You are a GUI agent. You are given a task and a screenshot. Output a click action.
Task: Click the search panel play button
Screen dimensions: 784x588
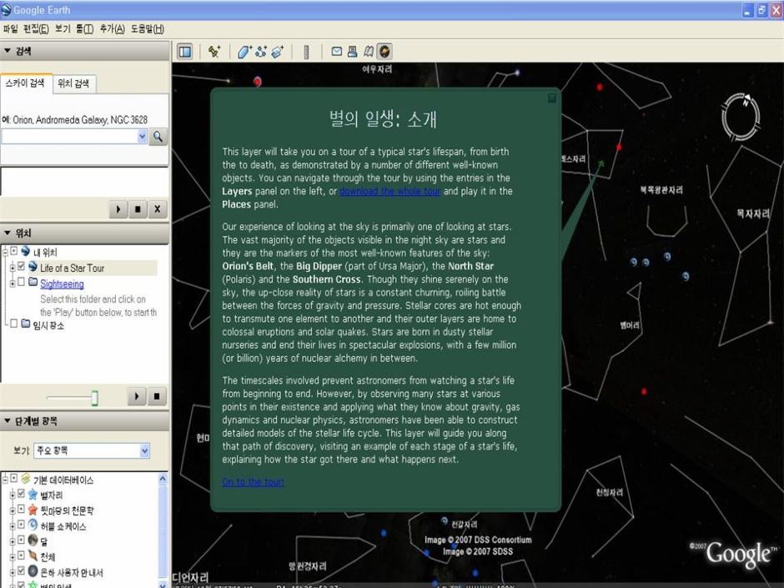118,209
